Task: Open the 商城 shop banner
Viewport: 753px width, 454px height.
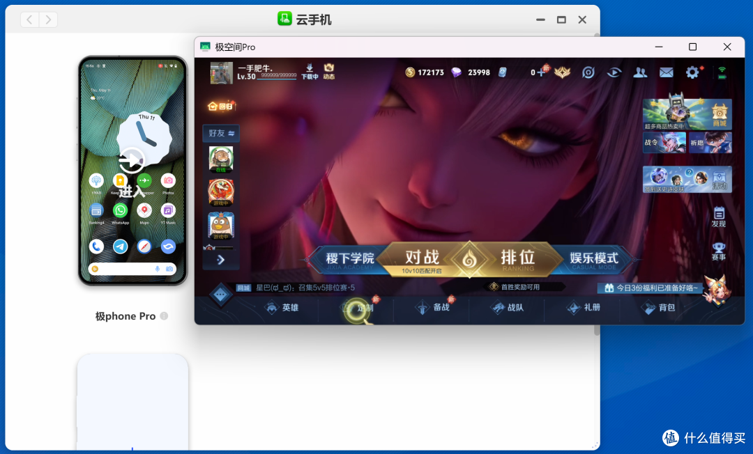Action: pyautogui.click(x=687, y=114)
